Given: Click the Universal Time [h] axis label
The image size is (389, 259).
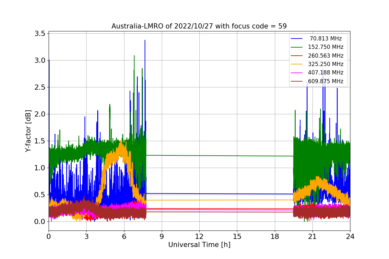Looking at the screenshot, I should coord(199,245).
